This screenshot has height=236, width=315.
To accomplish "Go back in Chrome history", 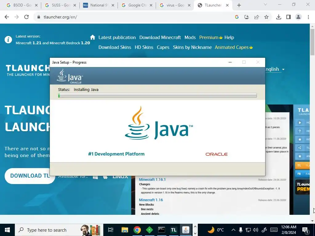I will [x=7, y=17].
